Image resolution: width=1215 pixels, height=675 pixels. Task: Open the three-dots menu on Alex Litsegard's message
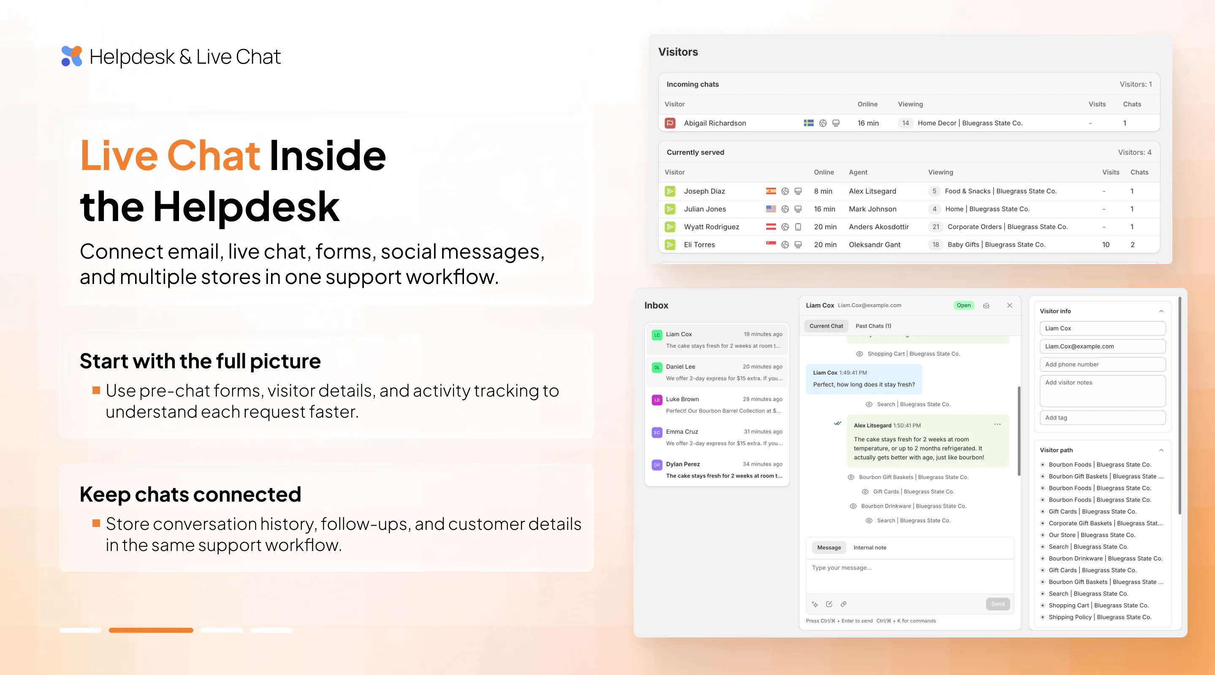pos(997,424)
